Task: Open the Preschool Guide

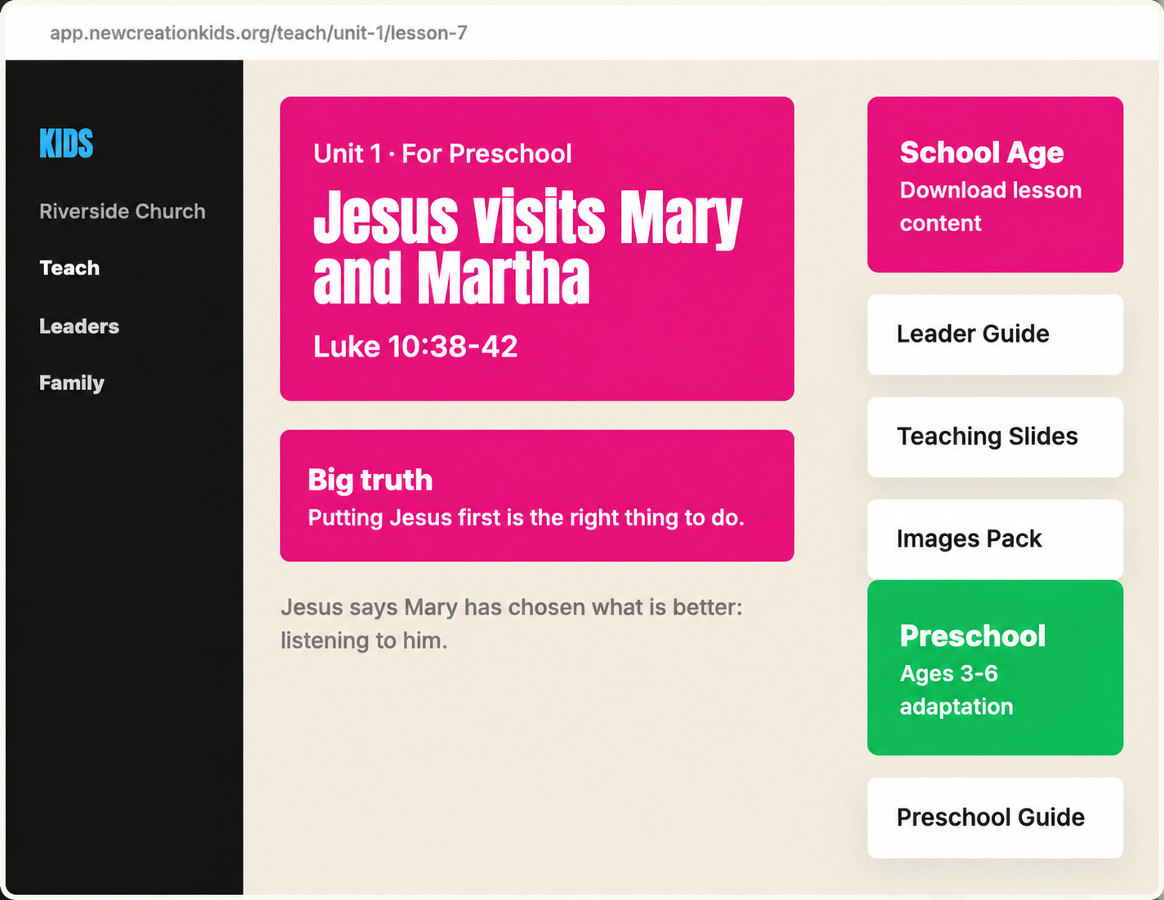Action: pyautogui.click(x=995, y=818)
